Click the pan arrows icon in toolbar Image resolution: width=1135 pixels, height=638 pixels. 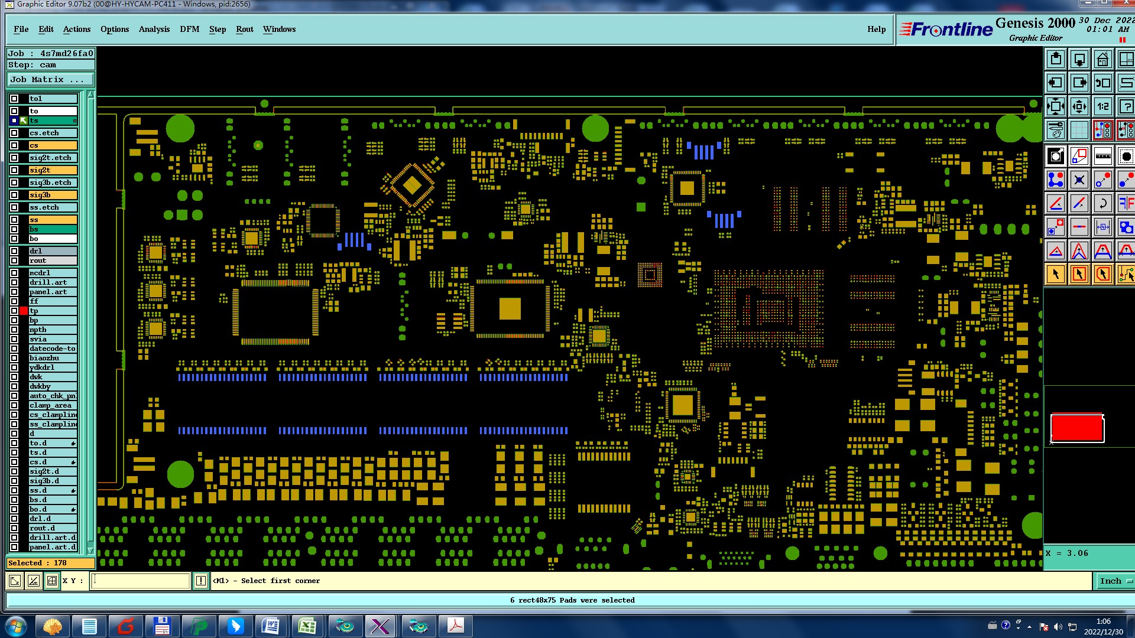pyautogui.click(x=1079, y=107)
